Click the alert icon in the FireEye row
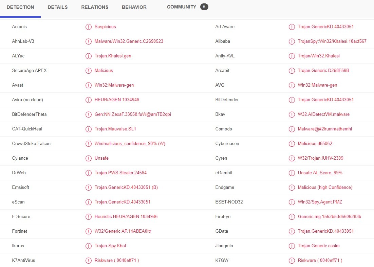This screenshot has width=374, height=267. (292, 217)
